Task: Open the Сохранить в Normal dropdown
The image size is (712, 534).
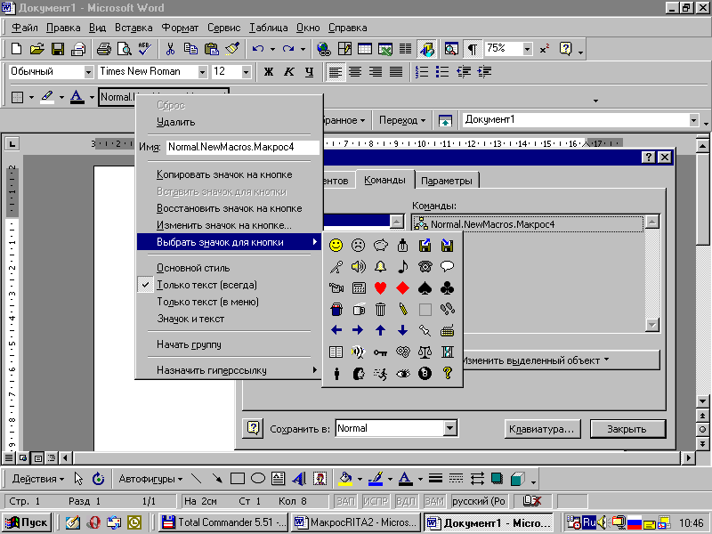Action: (449, 428)
